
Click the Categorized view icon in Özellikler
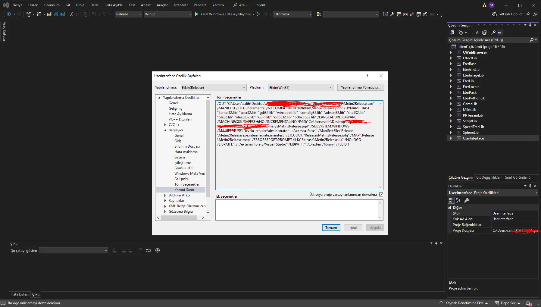pos(451,200)
